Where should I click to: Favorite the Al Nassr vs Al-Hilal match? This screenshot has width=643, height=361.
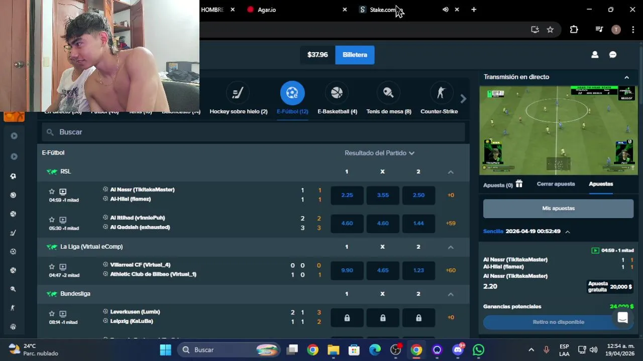click(52, 192)
